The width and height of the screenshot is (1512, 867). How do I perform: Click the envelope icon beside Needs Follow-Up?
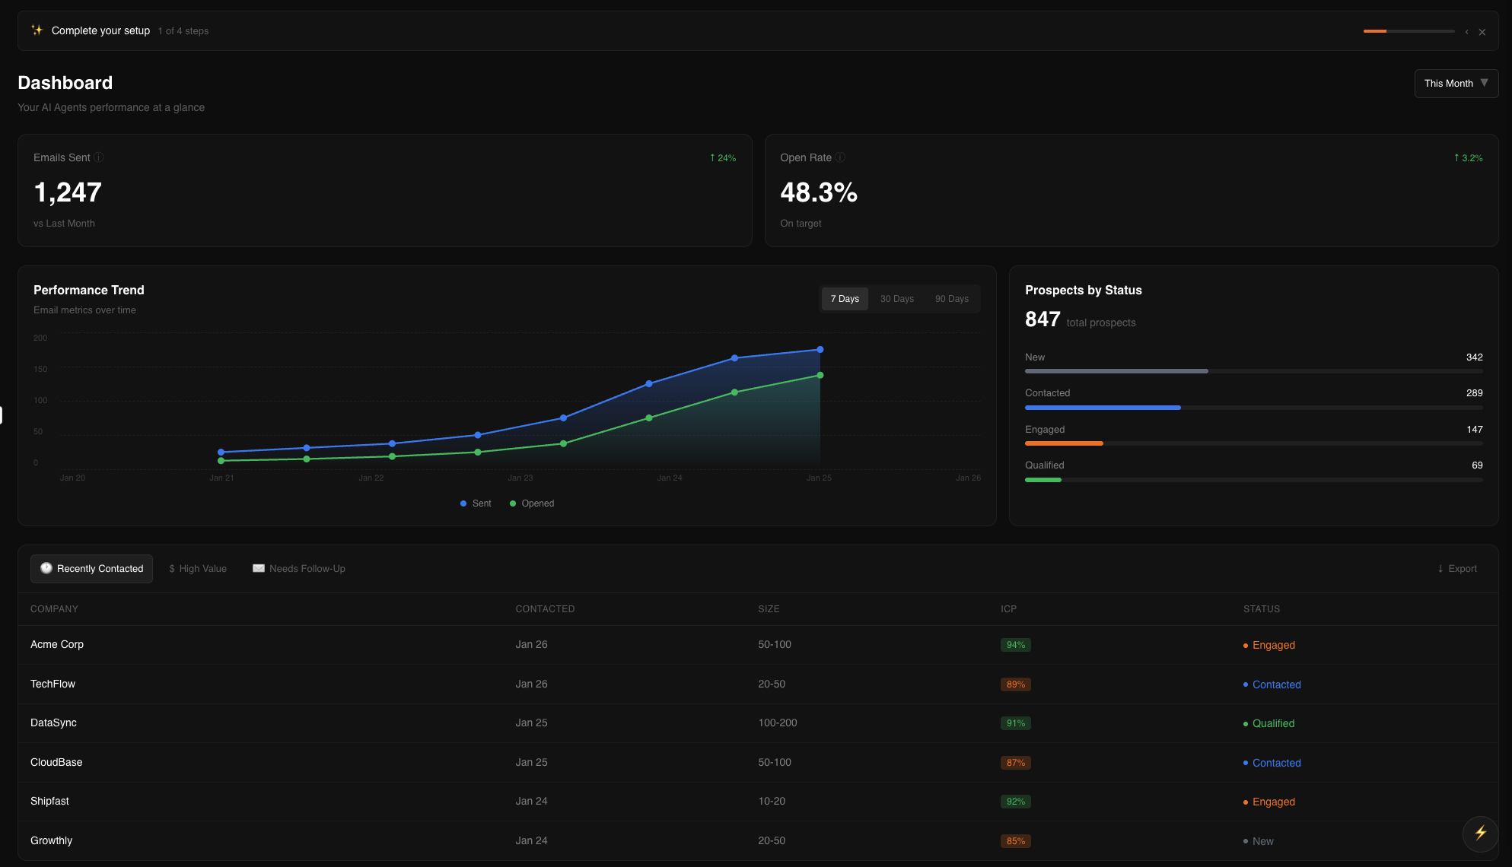coord(258,568)
